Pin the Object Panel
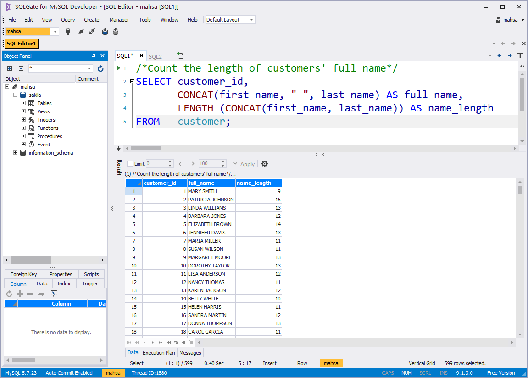Viewport: 528px width, 378px height. pyautogui.click(x=94, y=56)
